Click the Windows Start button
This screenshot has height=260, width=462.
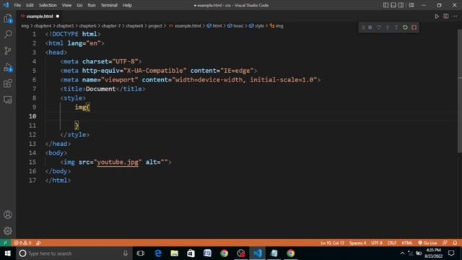tap(8, 253)
